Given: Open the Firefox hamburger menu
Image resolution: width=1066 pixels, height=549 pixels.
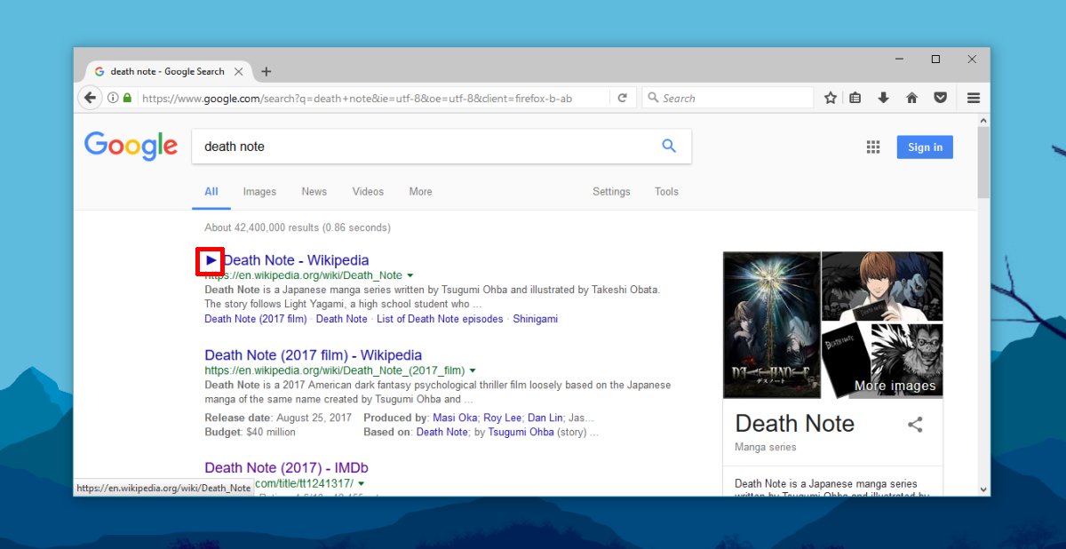Looking at the screenshot, I should (x=974, y=98).
